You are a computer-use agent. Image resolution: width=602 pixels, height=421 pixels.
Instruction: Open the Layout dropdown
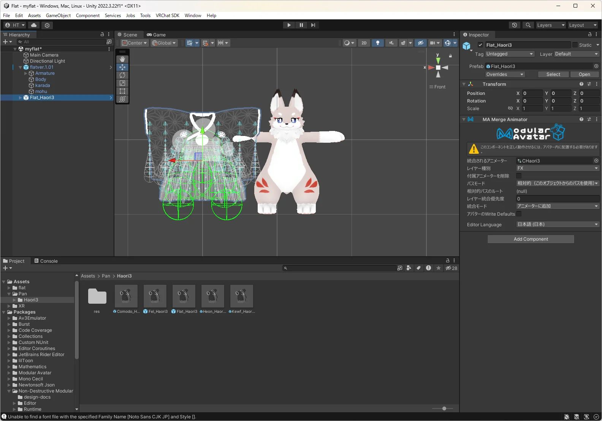[x=583, y=25]
